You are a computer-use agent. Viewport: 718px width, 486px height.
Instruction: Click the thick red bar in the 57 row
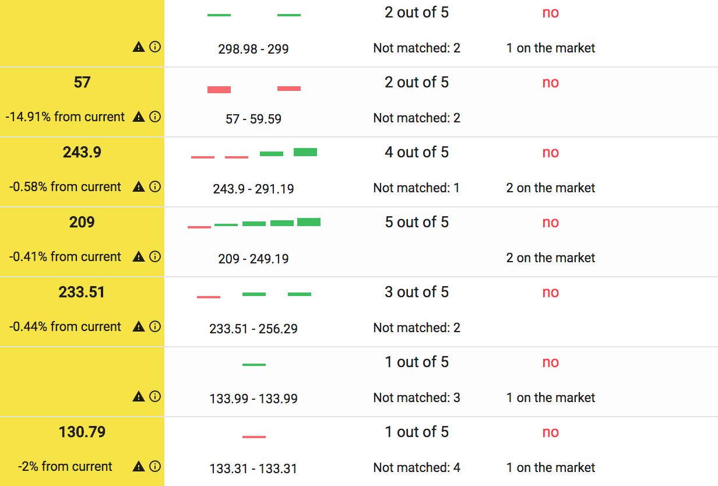(219, 90)
